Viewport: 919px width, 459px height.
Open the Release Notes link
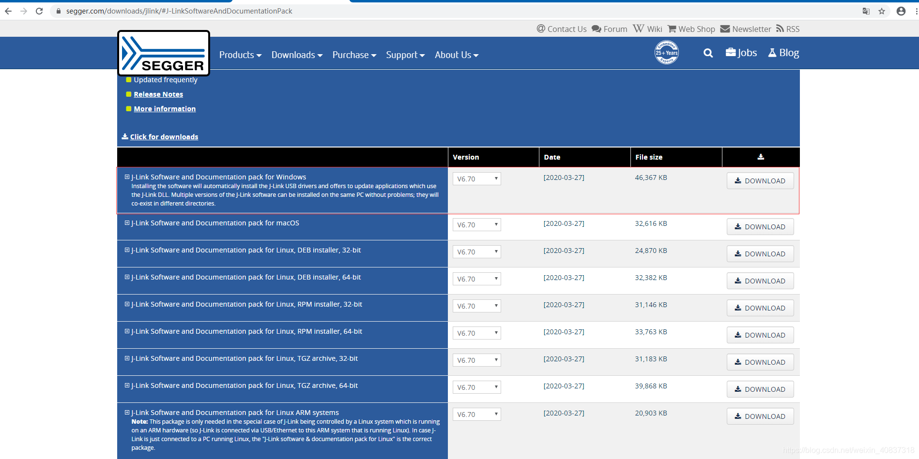point(158,94)
